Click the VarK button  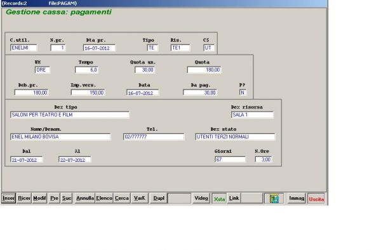pyautogui.click(x=140, y=199)
